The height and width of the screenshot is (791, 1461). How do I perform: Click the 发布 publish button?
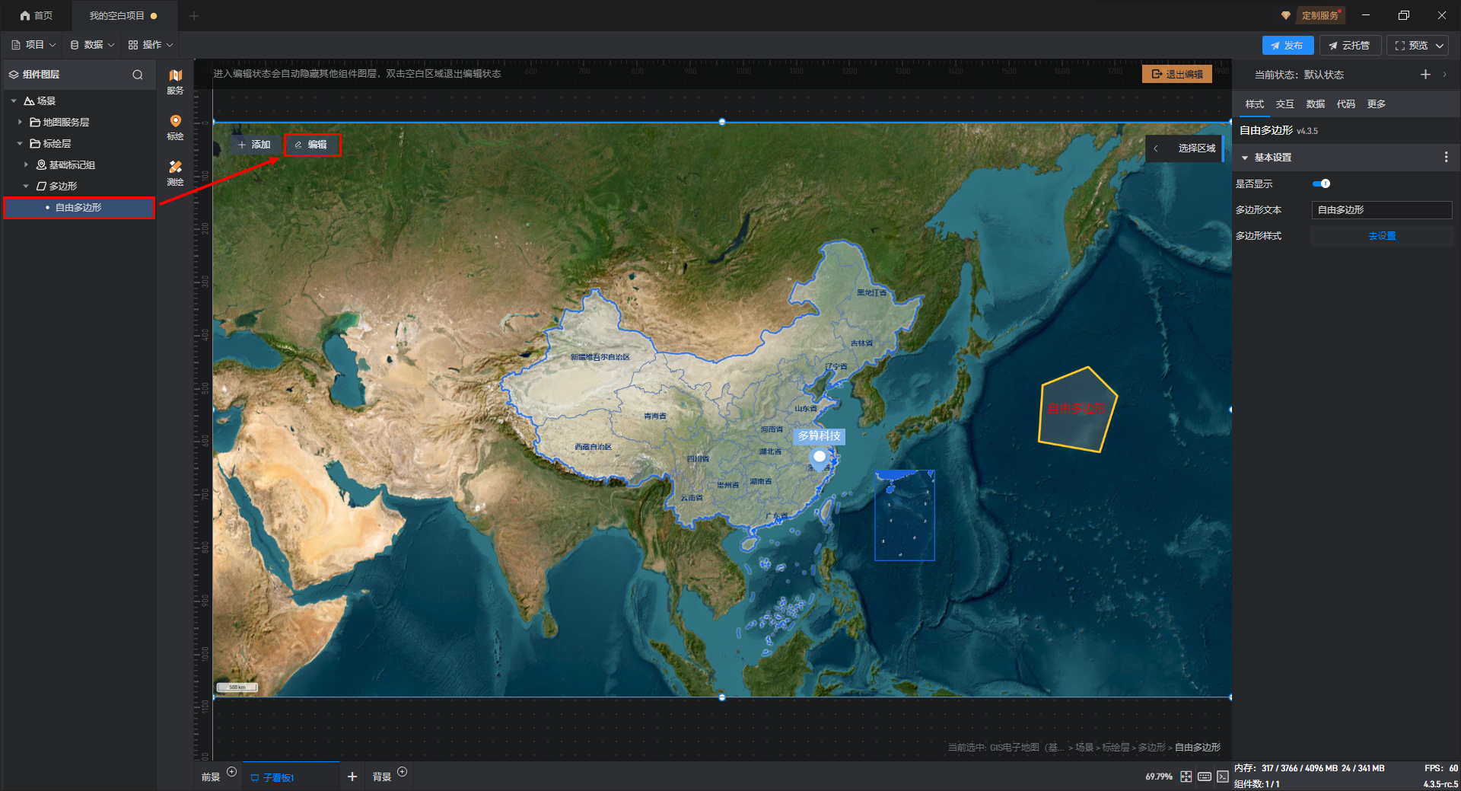click(1288, 46)
